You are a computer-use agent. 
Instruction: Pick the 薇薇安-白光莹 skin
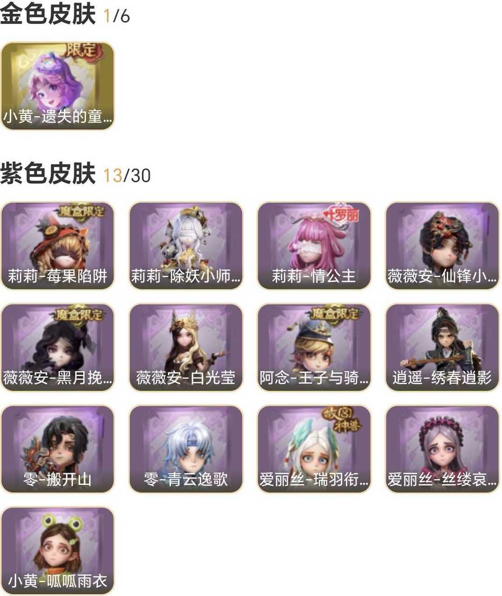tap(186, 347)
